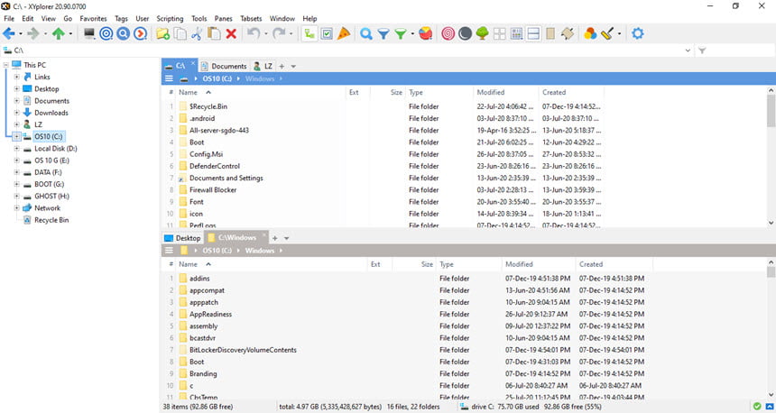Click the green check status bar icon

757,407
